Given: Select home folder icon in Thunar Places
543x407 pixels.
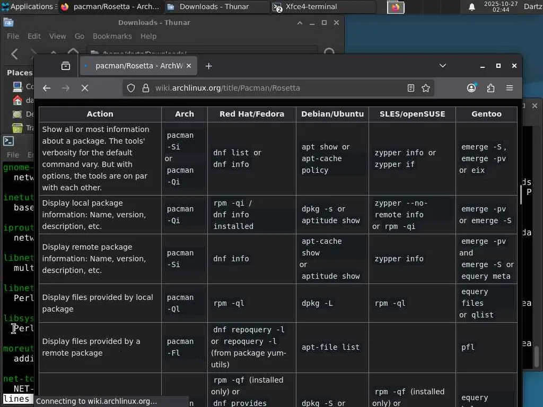Looking at the screenshot, I should click(x=17, y=100).
